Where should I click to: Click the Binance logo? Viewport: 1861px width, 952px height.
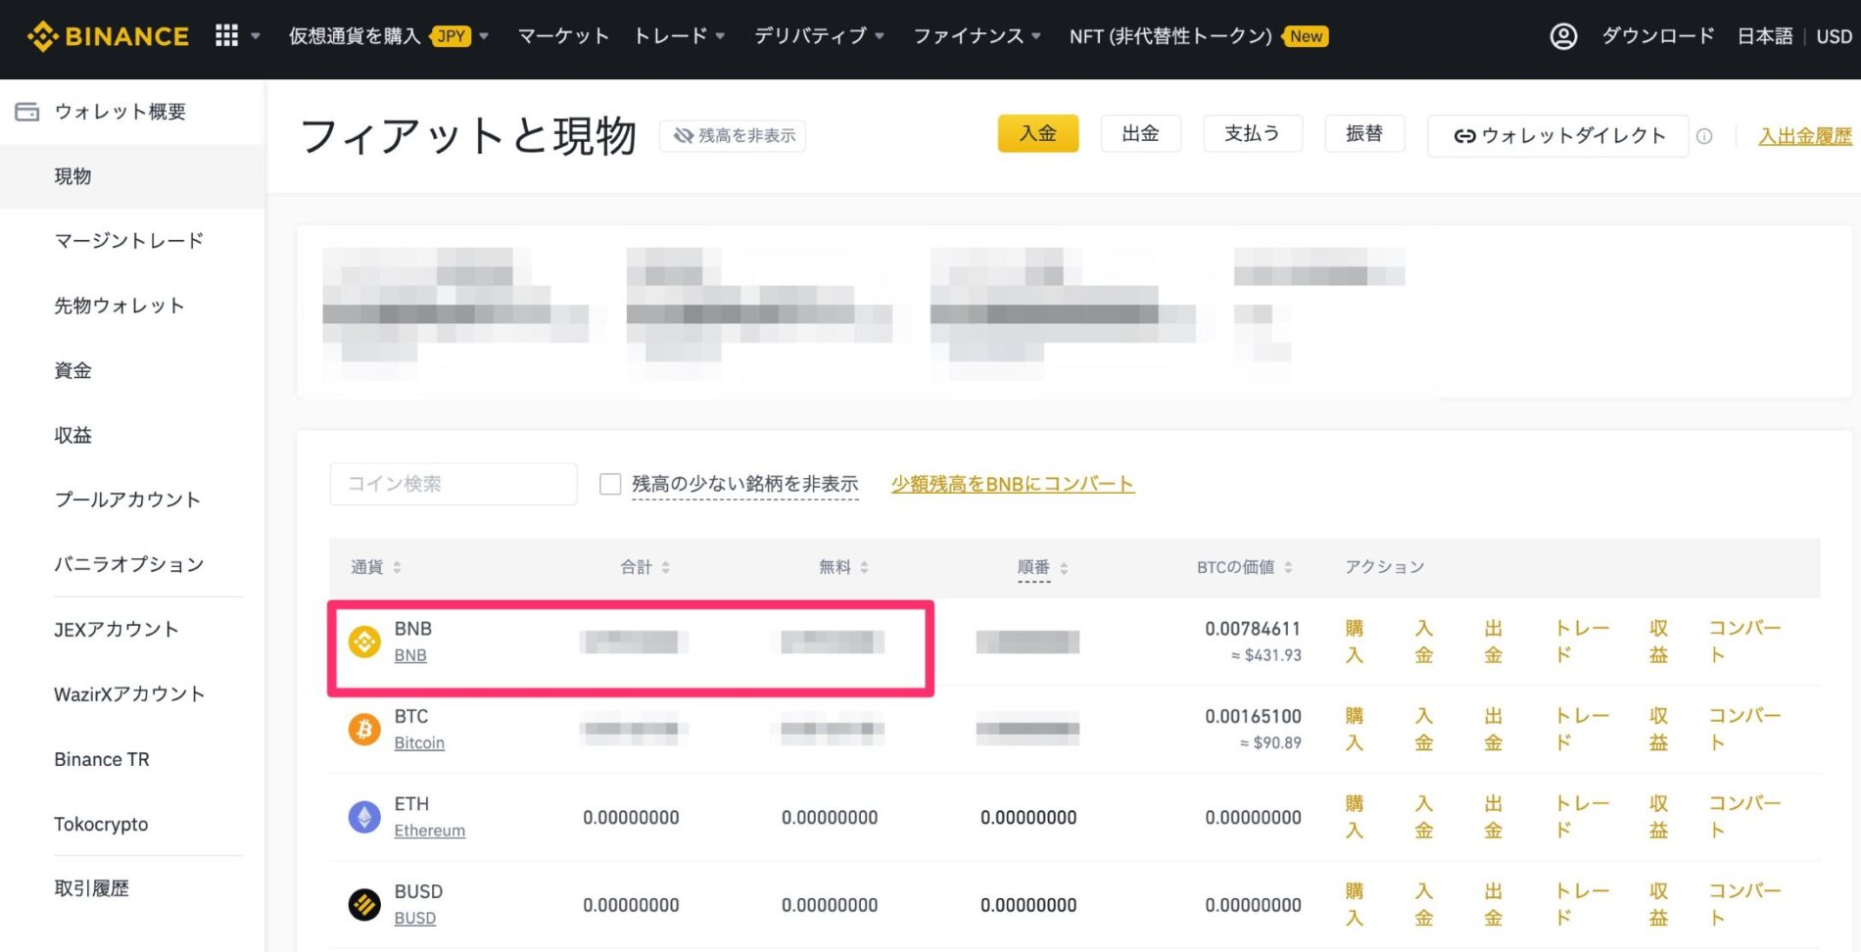(x=108, y=36)
